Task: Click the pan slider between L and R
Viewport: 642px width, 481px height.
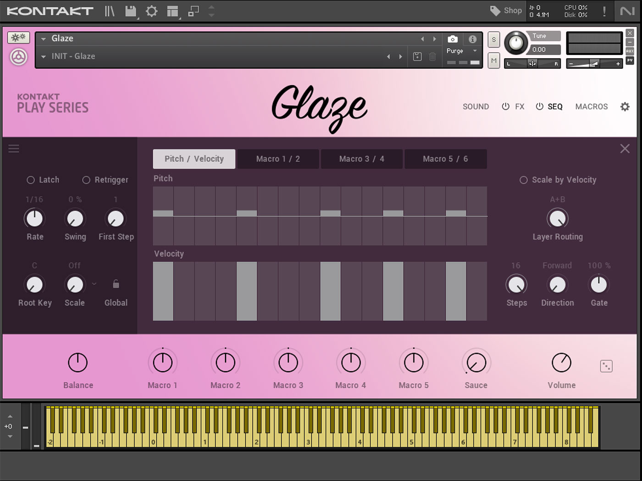Action: click(x=532, y=63)
